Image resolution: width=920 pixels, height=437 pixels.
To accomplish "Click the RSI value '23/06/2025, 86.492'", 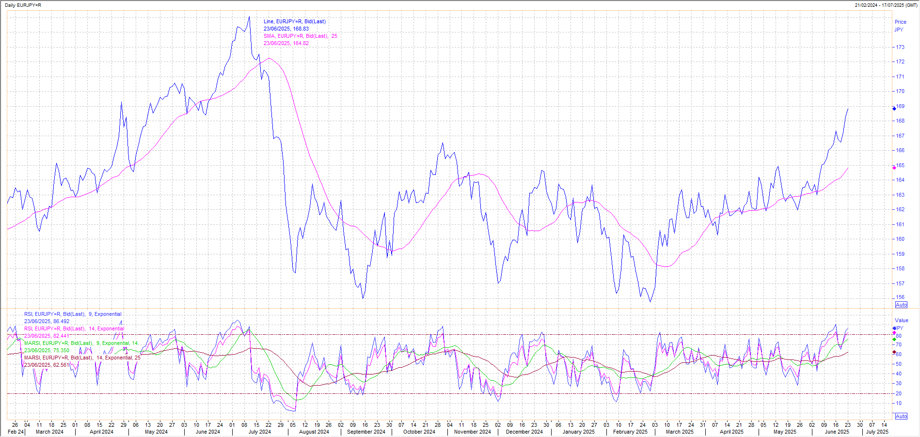I will click(47, 321).
